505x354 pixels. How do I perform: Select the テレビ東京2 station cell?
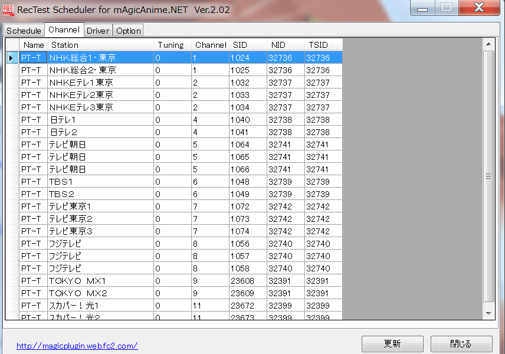point(100,219)
